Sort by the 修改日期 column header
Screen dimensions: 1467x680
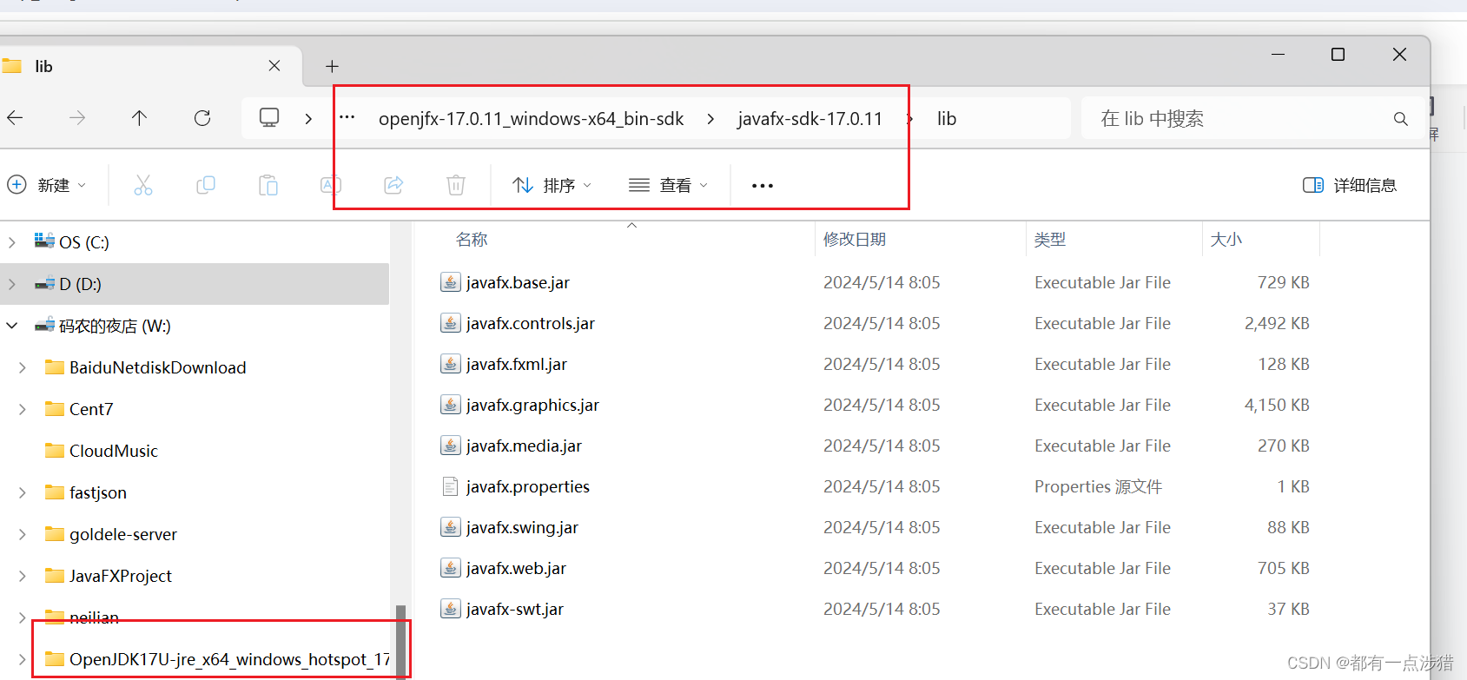click(855, 239)
